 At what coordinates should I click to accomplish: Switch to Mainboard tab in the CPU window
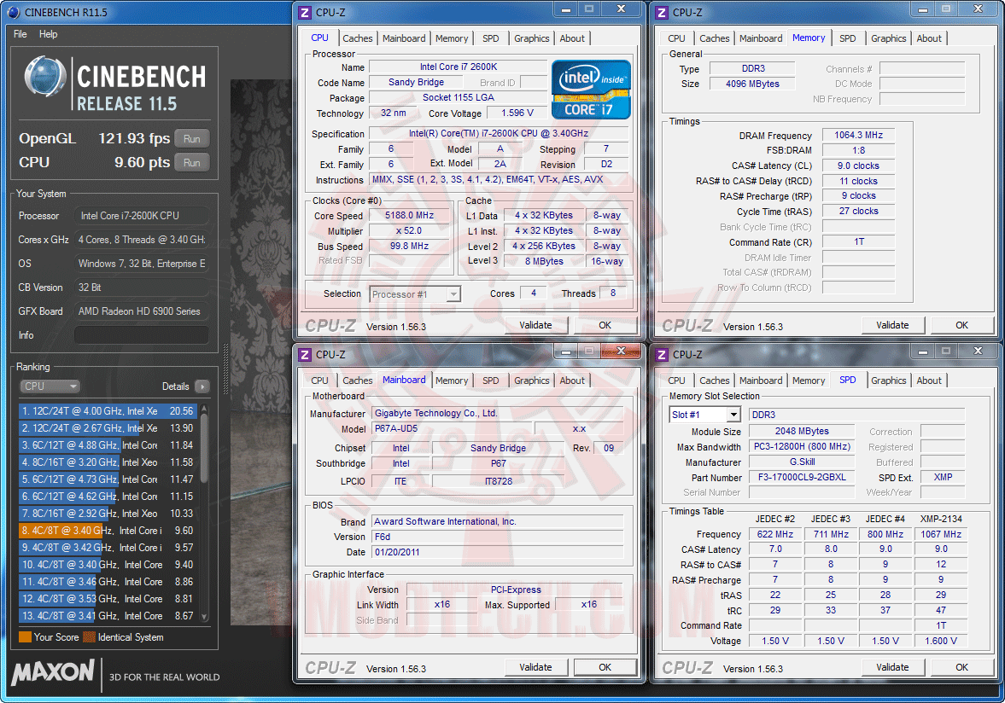pyautogui.click(x=404, y=38)
